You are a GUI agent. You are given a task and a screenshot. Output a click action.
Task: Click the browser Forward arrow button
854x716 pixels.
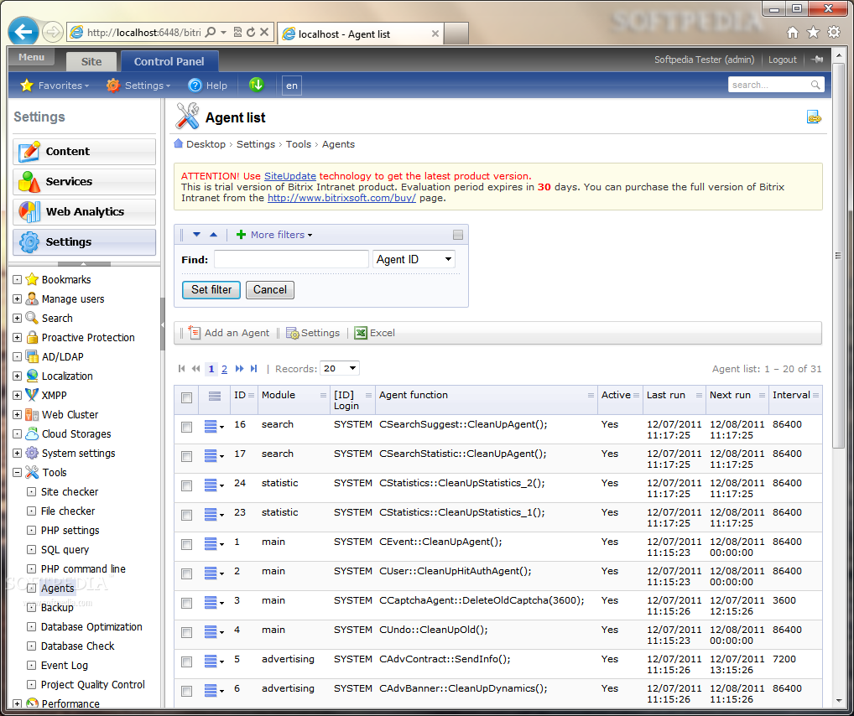click(x=52, y=32)
